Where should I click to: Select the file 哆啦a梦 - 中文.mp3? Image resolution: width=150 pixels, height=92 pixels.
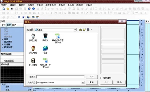(x=45, y=63)
